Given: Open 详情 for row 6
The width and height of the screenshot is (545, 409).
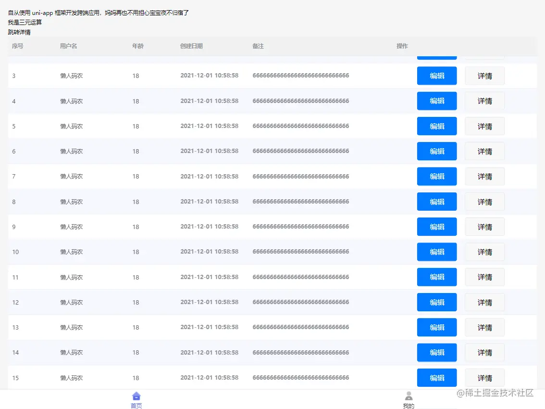Looking at the screenshot, I should (484, 151).
